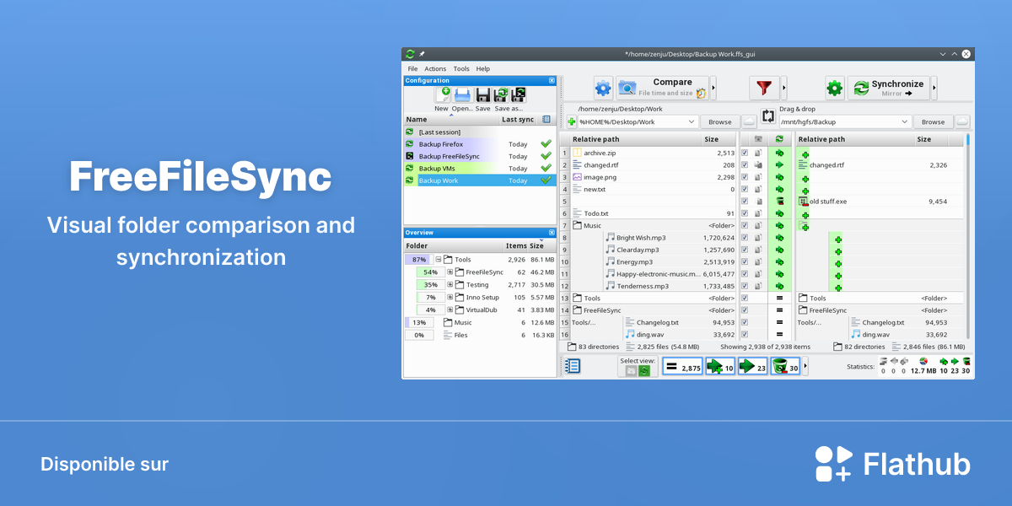The height and width of the screenshot is (506, 1012).
Task: Uncheck the changed.rtf row checkbox
Action: click(745, 165)
